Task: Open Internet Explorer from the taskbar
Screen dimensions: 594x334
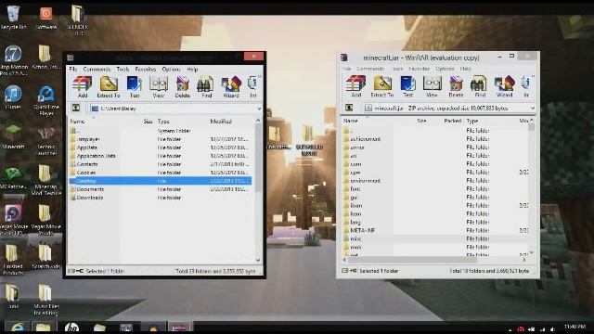Action: coord(18,328)
